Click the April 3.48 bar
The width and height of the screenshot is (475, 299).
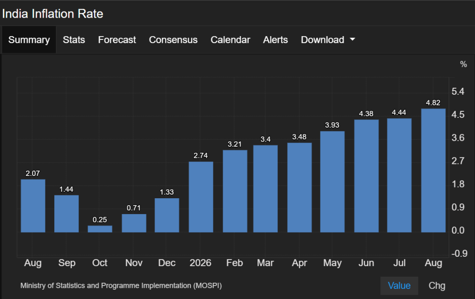[300, 188]
